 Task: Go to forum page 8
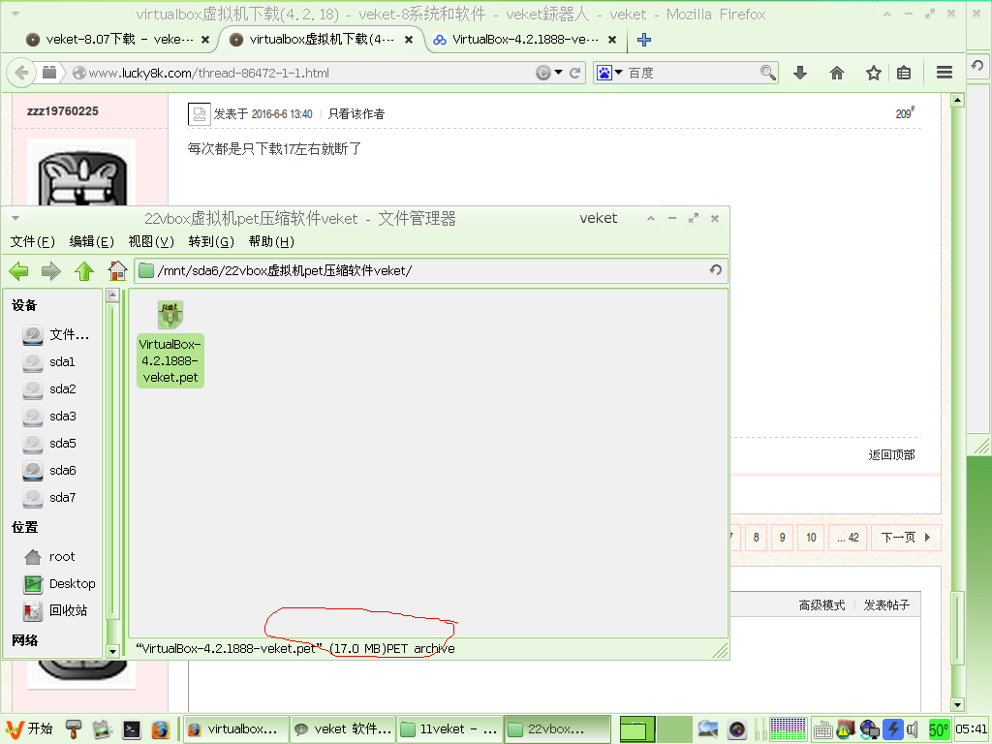point(756,538)
